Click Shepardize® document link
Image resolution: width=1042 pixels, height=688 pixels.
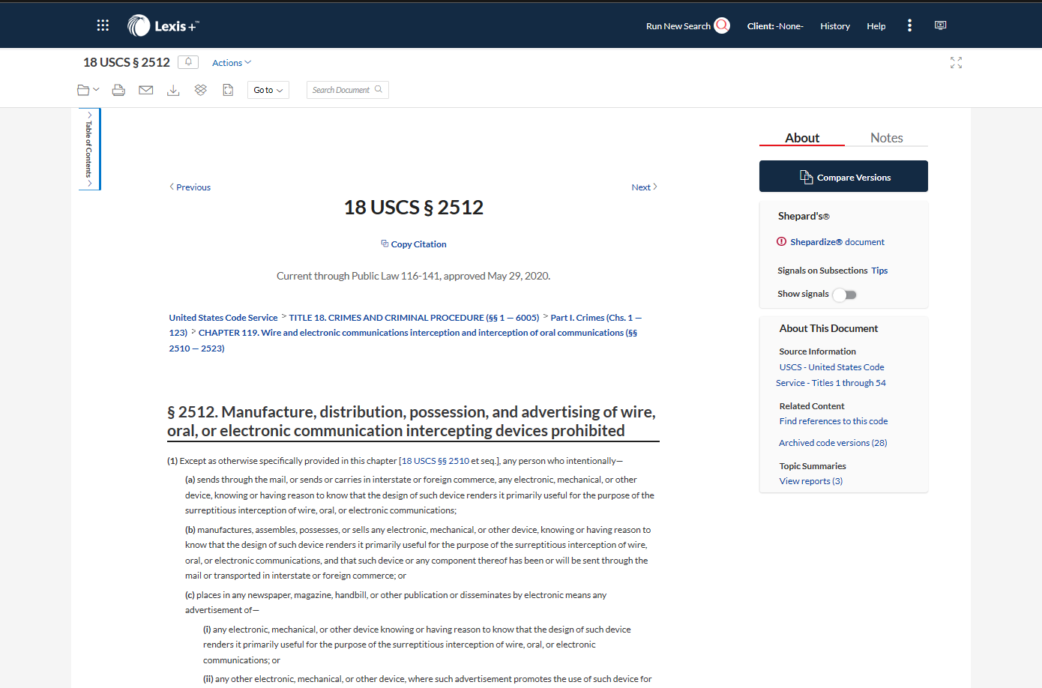click(837, 242)
